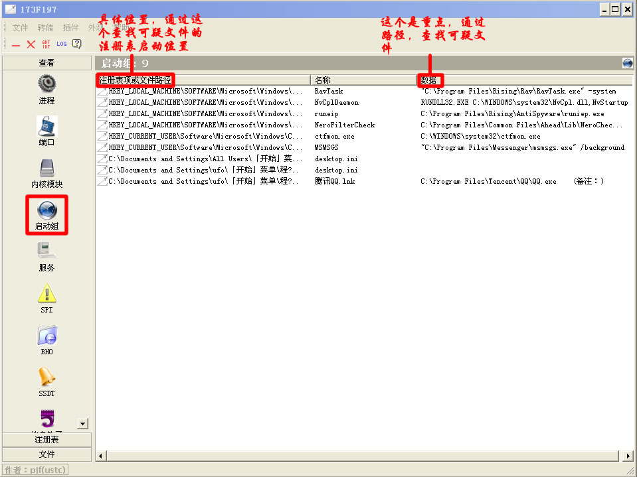Open the 转储 menu
The width and height of the screenshot is (637, 477).
pyautogui.click(x=45, y=28)
